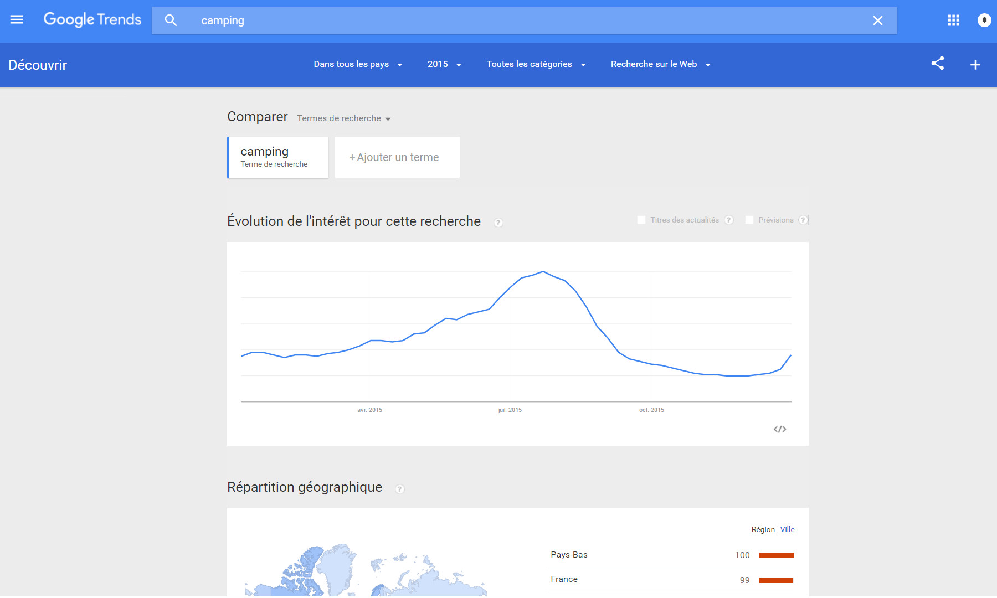Clear the camping search query

[x=877, y=20]
